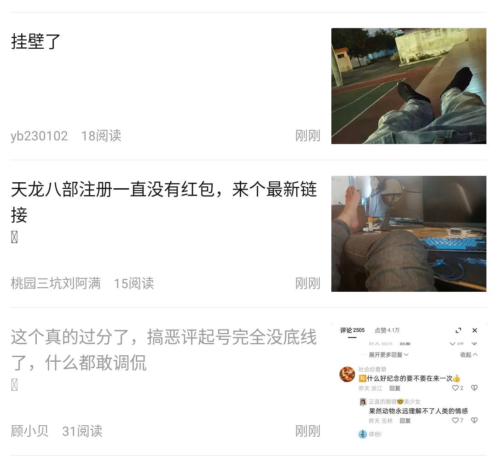Open the post titled 挂壁了

click(x=35, y=41)
